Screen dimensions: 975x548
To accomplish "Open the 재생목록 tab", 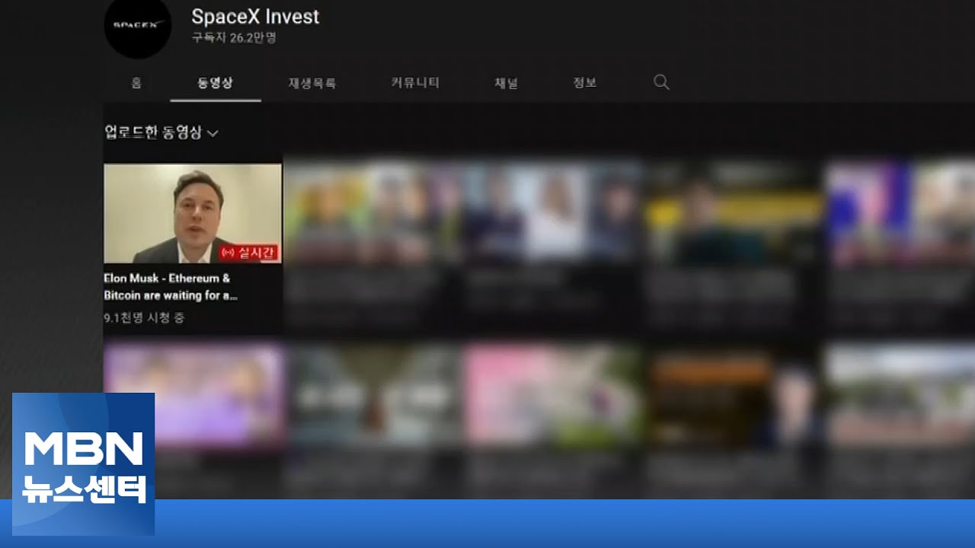I will [x=312, y=83].
